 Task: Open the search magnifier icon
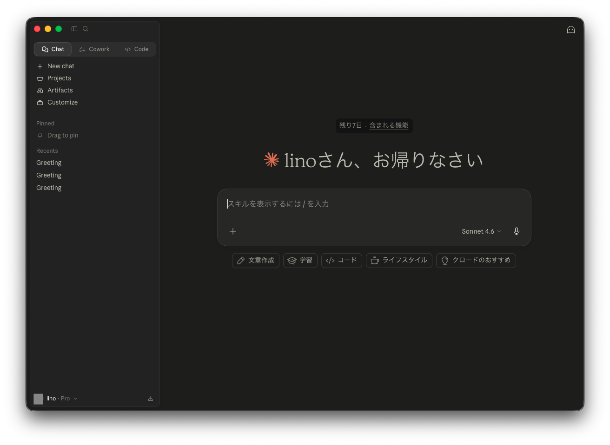point(86,29)
